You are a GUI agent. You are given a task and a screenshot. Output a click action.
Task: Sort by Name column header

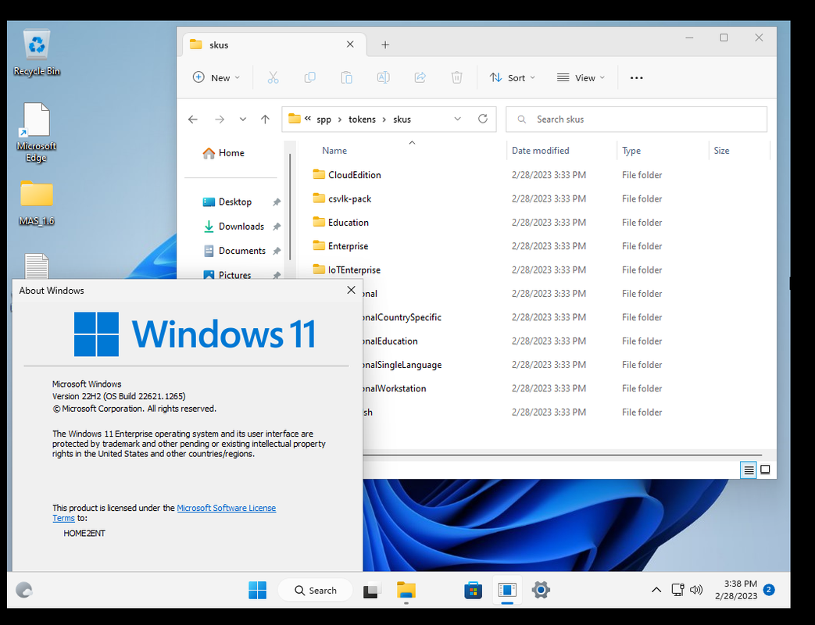(334, 151)
